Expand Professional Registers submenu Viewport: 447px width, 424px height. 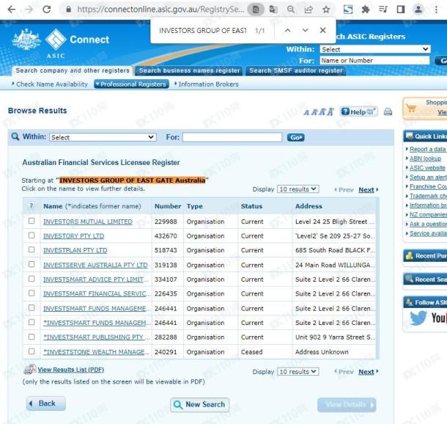click(x=131, y=84)
